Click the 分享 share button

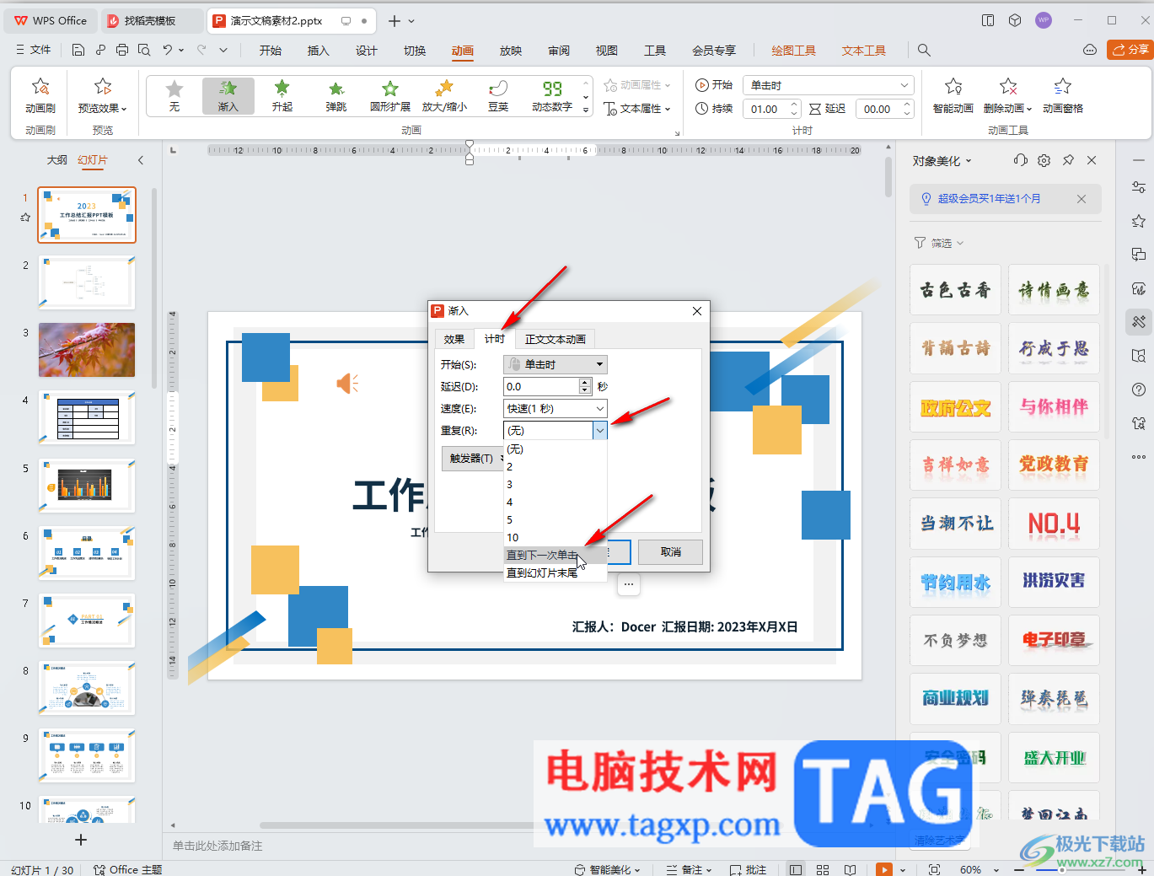[1129, 50]
